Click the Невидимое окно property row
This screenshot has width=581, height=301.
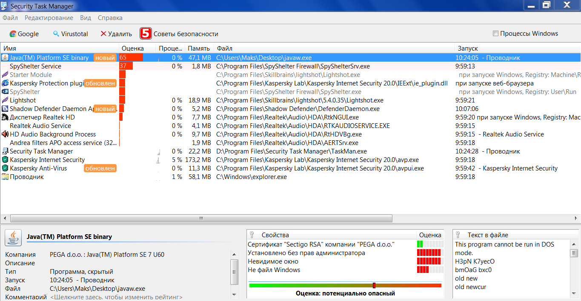[x=345, y=261]
